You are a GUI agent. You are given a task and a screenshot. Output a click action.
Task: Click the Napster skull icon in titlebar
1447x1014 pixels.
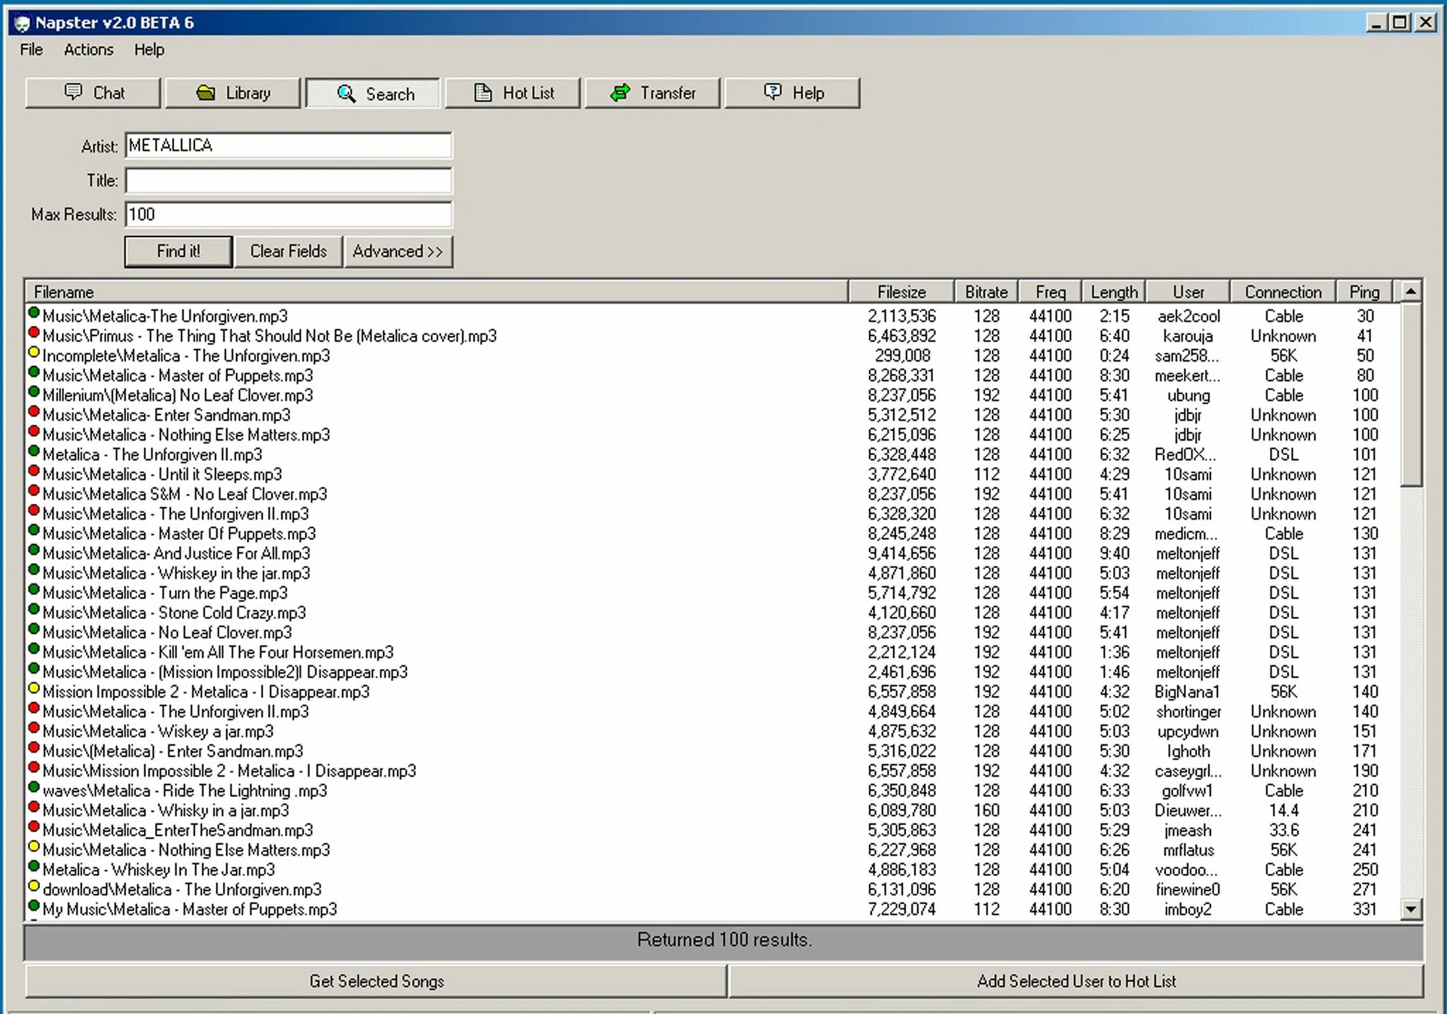[x=22, y=23]
